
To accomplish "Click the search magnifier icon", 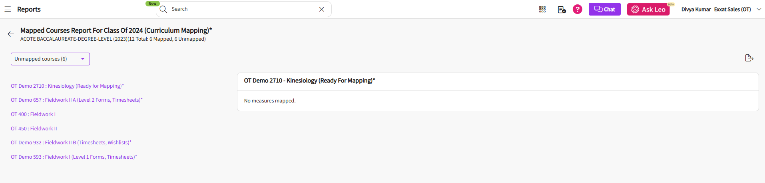I will point(163,9).
